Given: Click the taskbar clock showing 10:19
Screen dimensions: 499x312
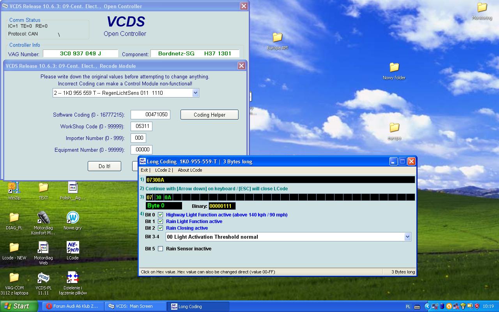Looking at the screenshot, I should point(488,307).
